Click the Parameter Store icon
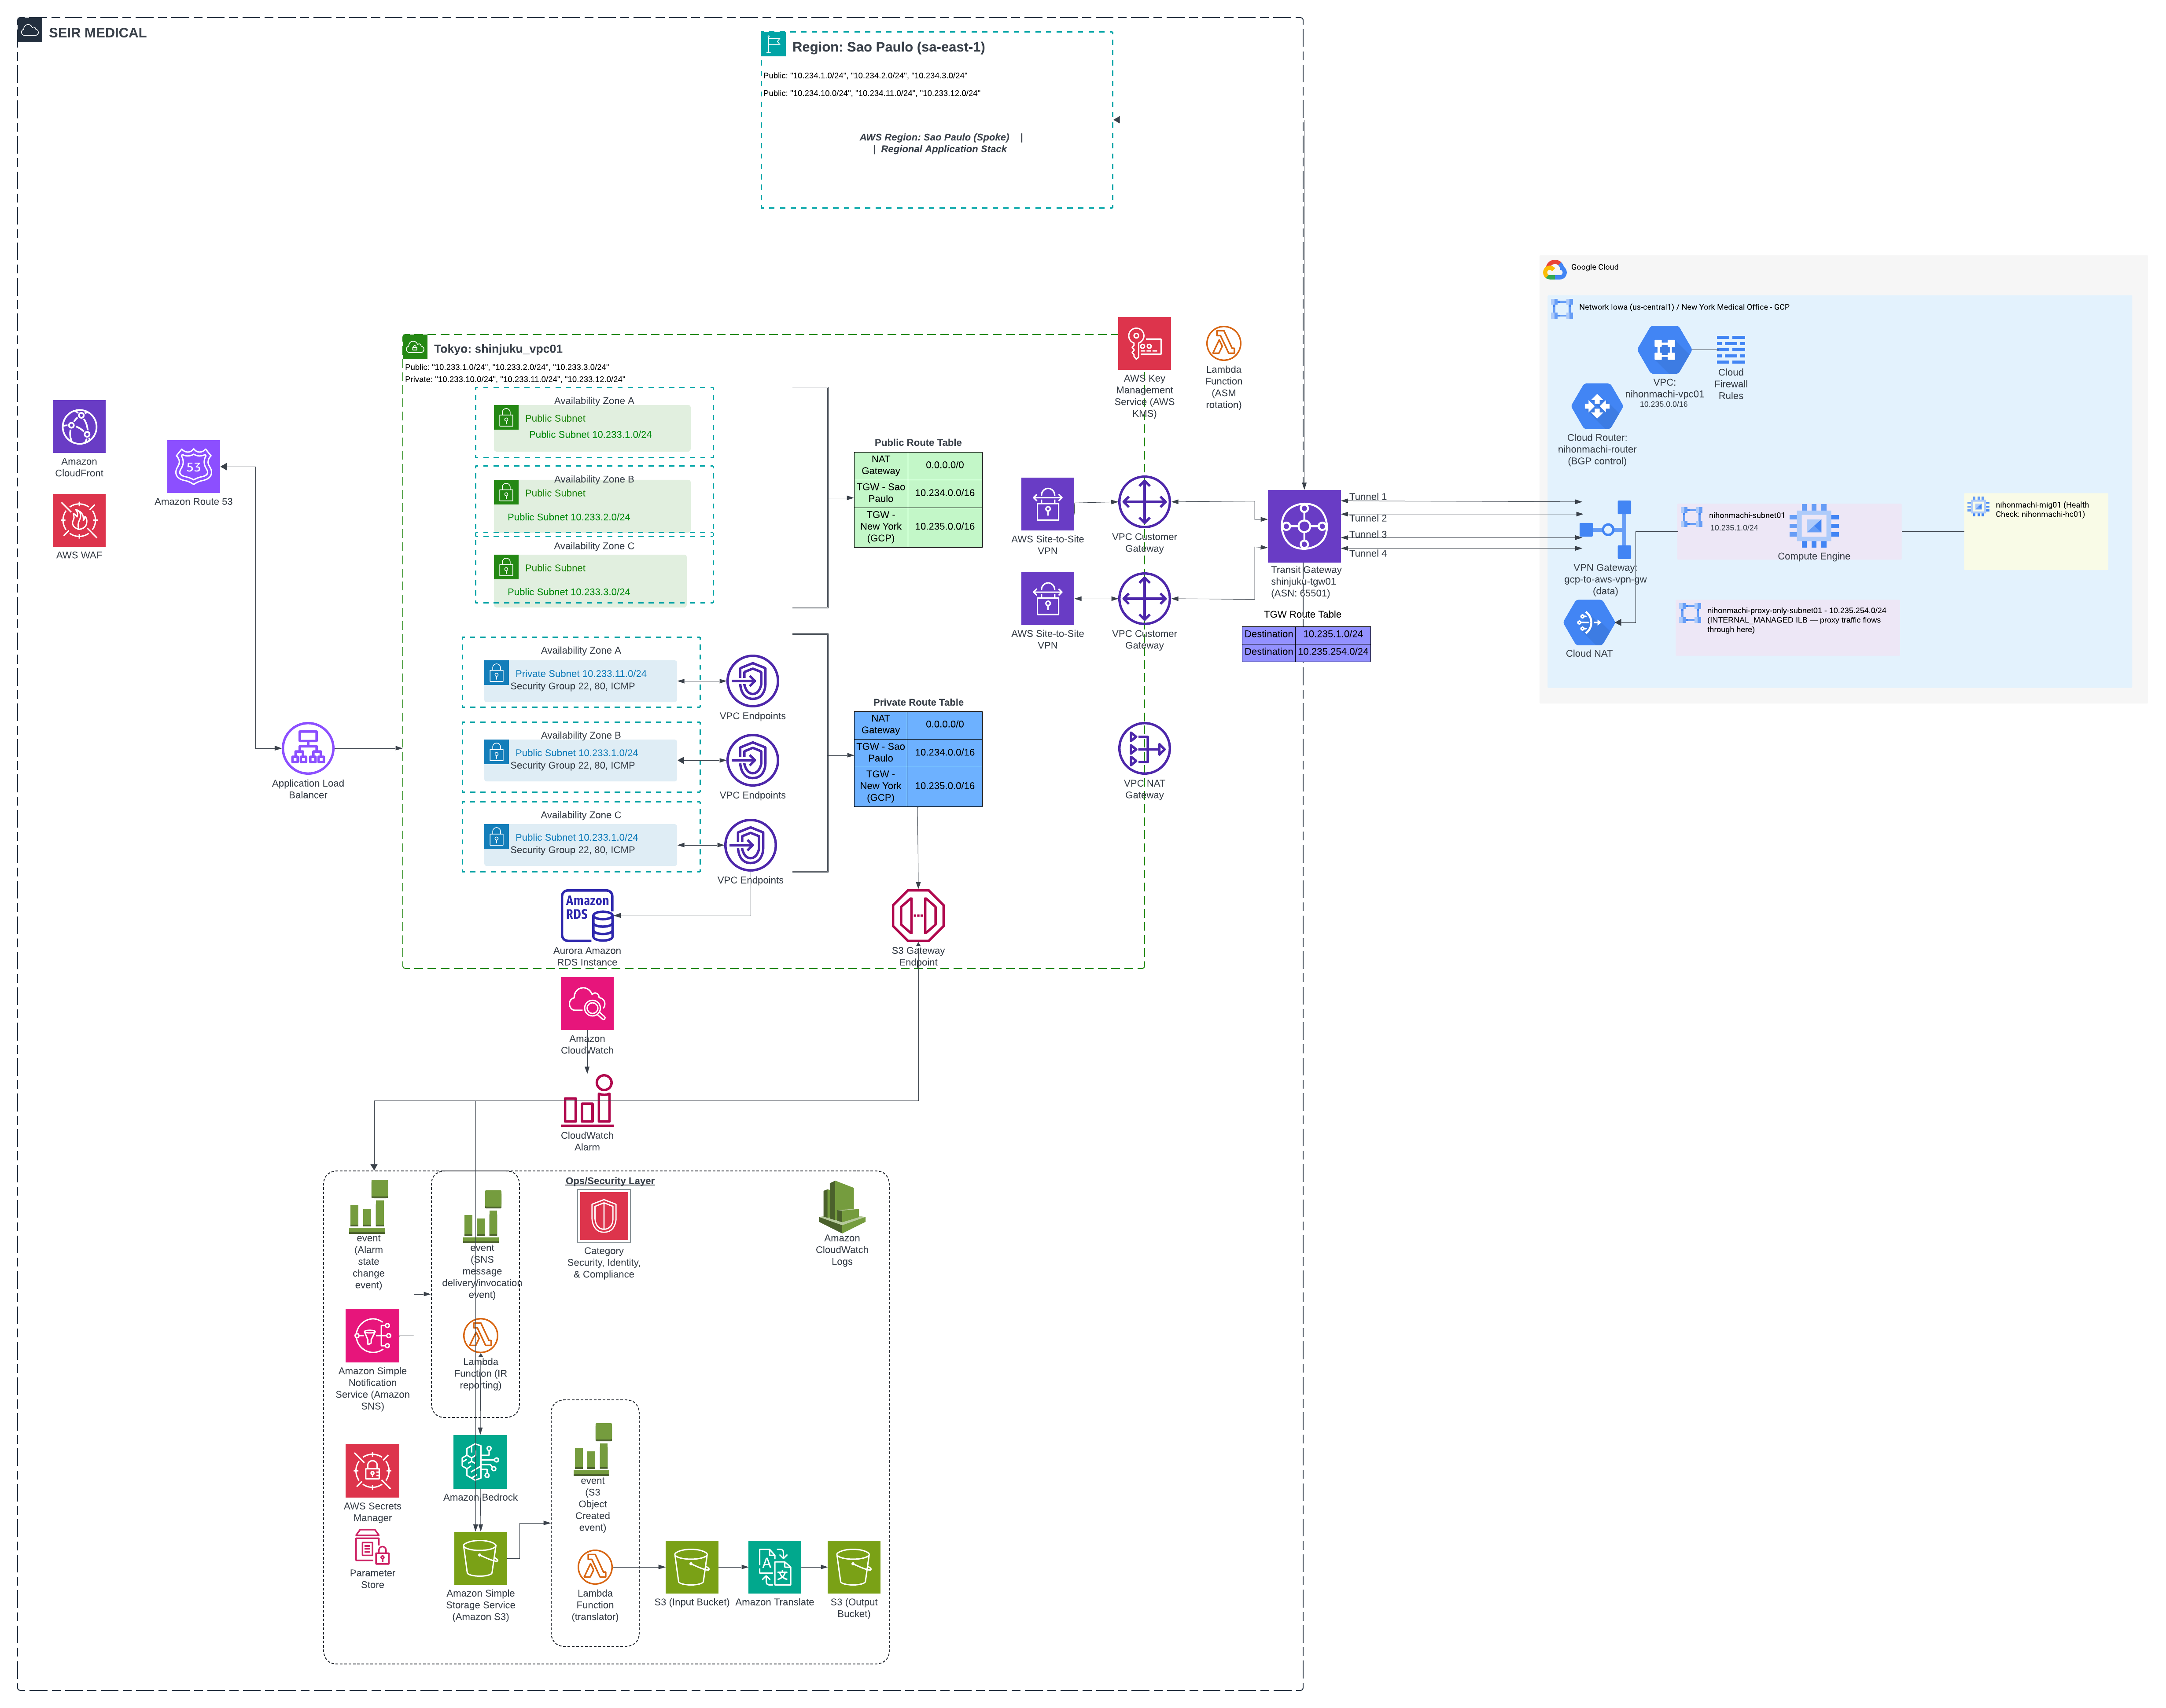 pyautogui.click(x=372, y=1547)
